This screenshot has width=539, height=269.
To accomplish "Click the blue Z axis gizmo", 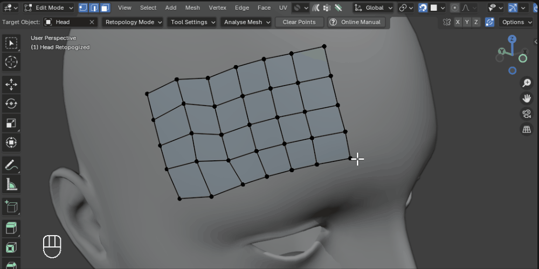I will pos(512,39).
